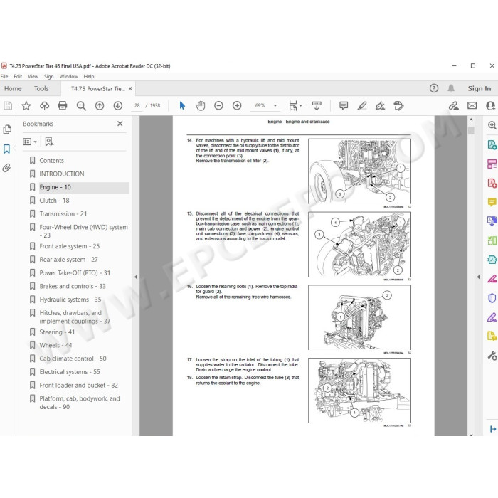
Task: Open the View menu
Action: pyautogui.click(x=33, y=77)
